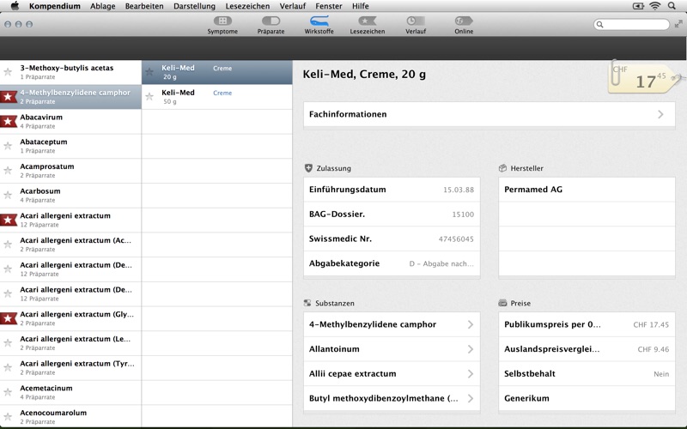Click the Einführungsdatum value 15.03.88
This screenshot has height=429, width=687.
pos(459,190)
